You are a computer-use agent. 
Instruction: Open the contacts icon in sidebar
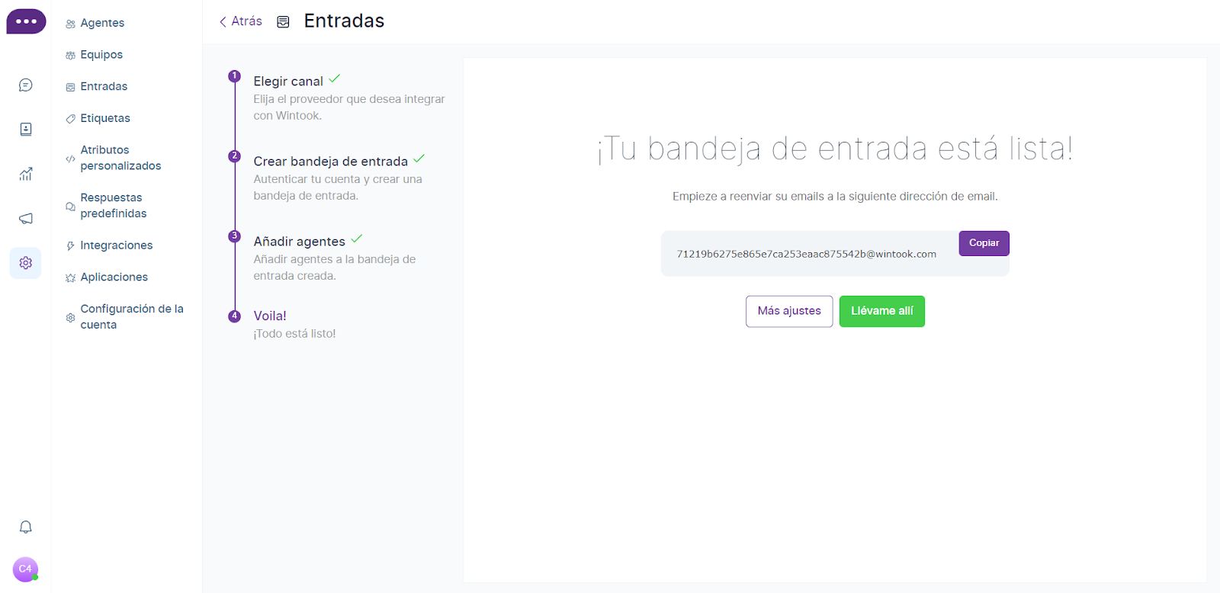tap(25, 130)
